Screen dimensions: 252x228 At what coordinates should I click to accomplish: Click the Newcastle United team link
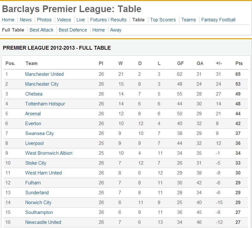point(43,222)
